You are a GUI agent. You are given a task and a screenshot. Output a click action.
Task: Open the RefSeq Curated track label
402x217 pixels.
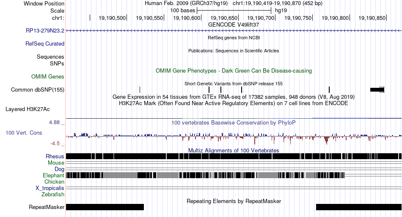click(45, 44)
